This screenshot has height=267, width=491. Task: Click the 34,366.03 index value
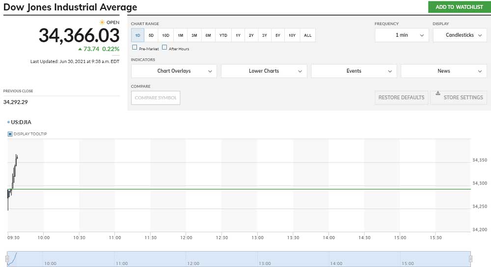click(x=79, y=35)
